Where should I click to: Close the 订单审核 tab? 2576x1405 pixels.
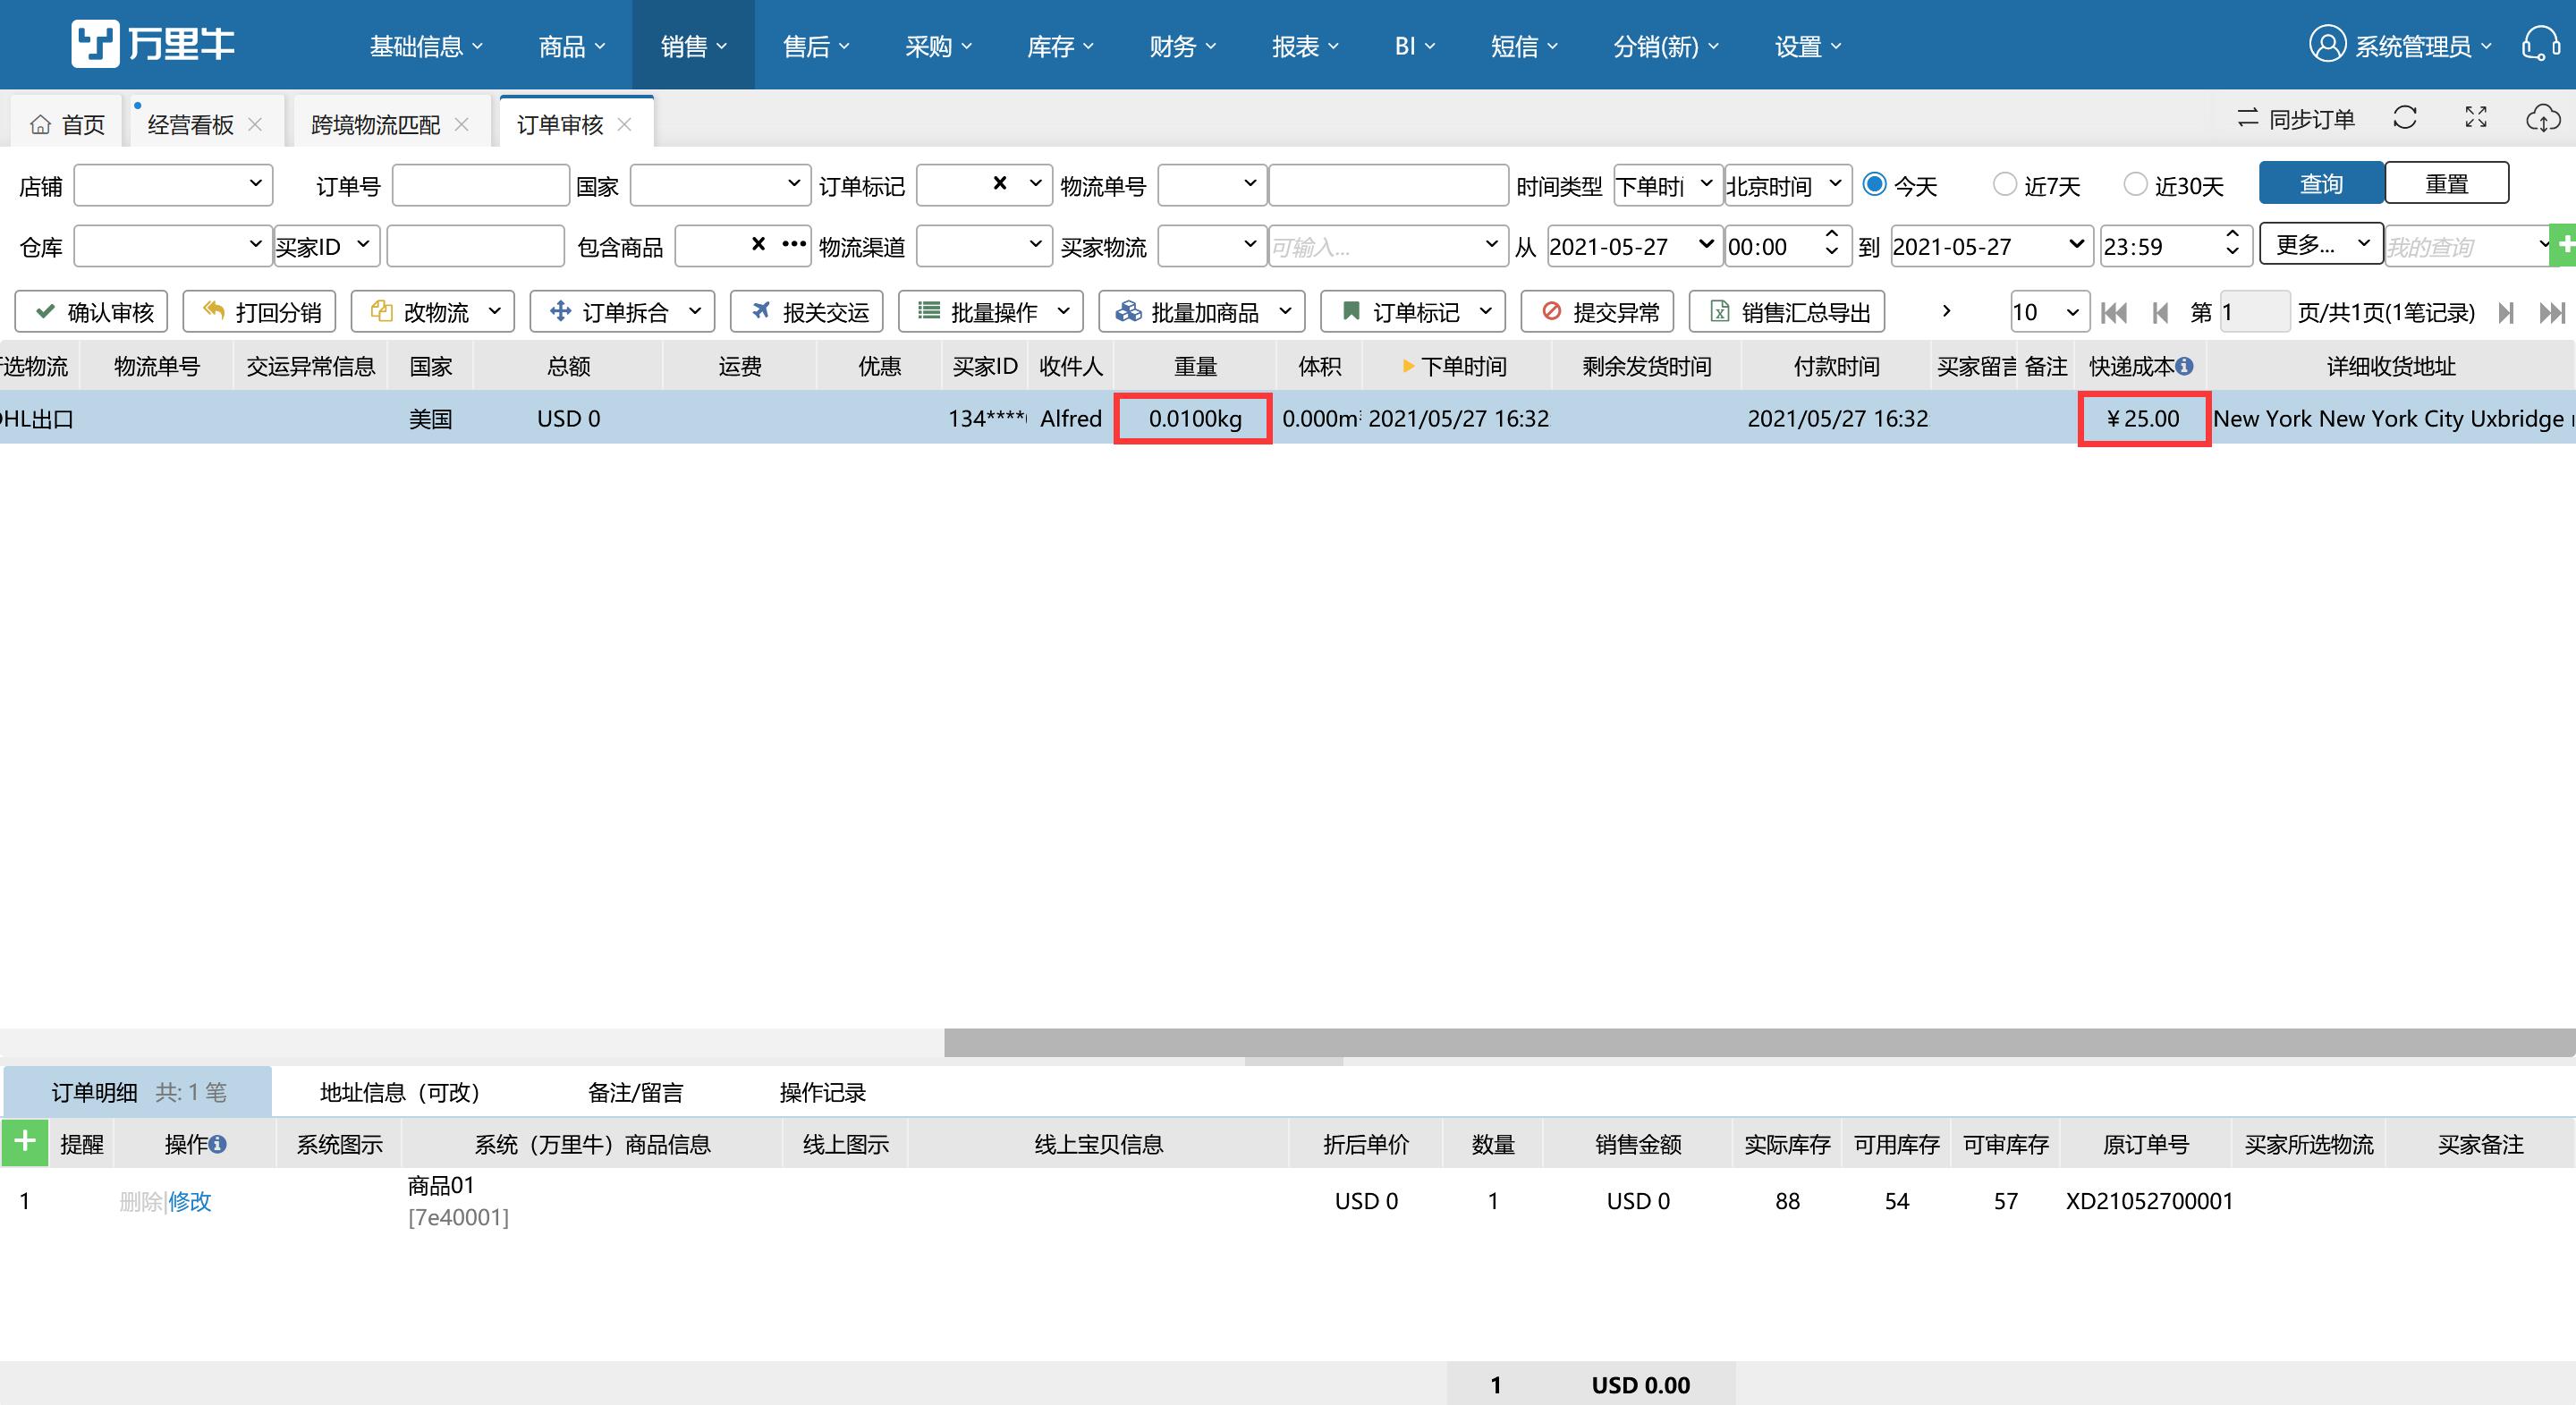pyautogui.click(x=625, y=124)
